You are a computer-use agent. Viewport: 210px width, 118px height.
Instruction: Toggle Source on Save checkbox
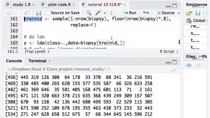coord(48,13)
